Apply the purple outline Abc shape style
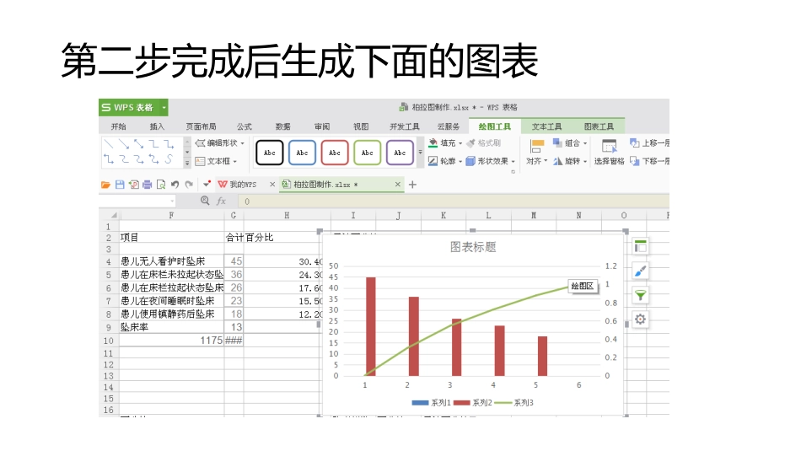Viewport: 801px width, 451px height. (x=400, y=153)
